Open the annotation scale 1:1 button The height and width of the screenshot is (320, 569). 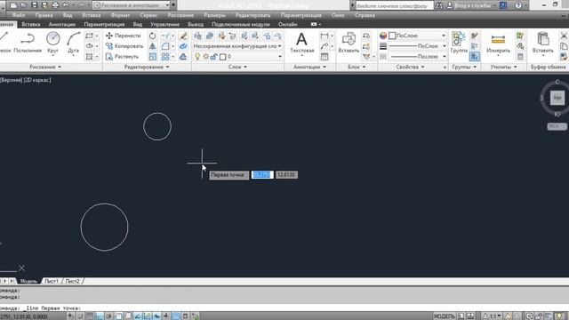coord(492,316)
